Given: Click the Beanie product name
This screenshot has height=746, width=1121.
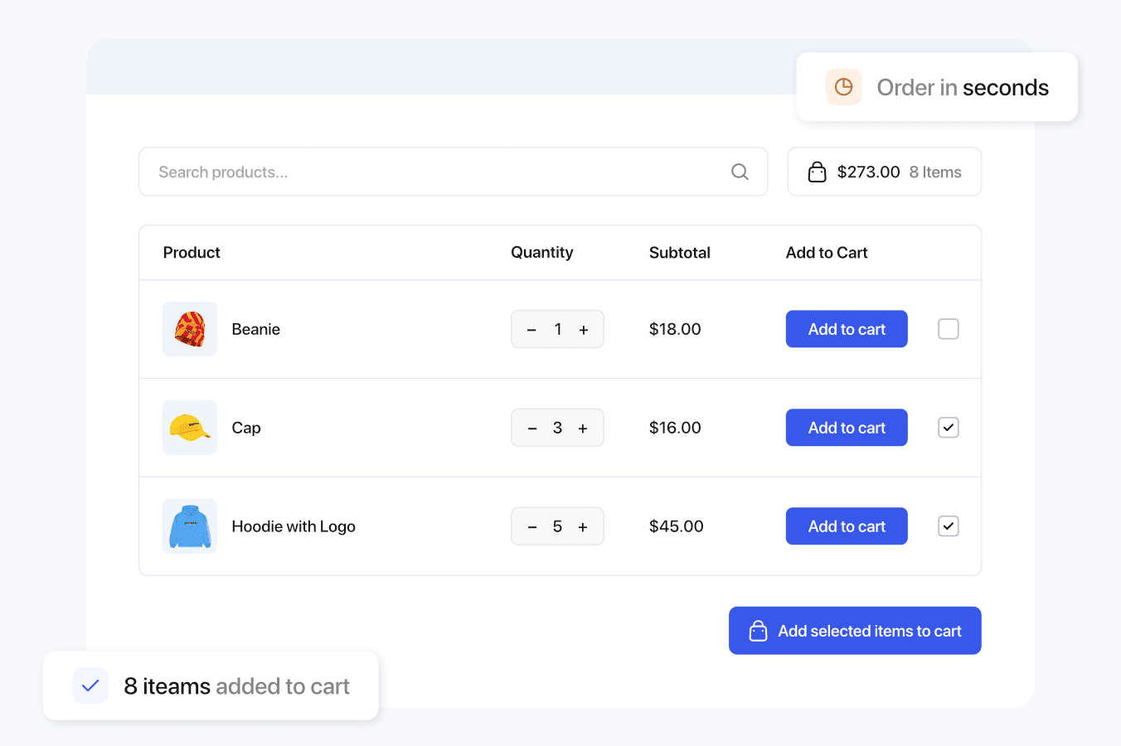Looking at the screenshot, I should pos(256,329).
